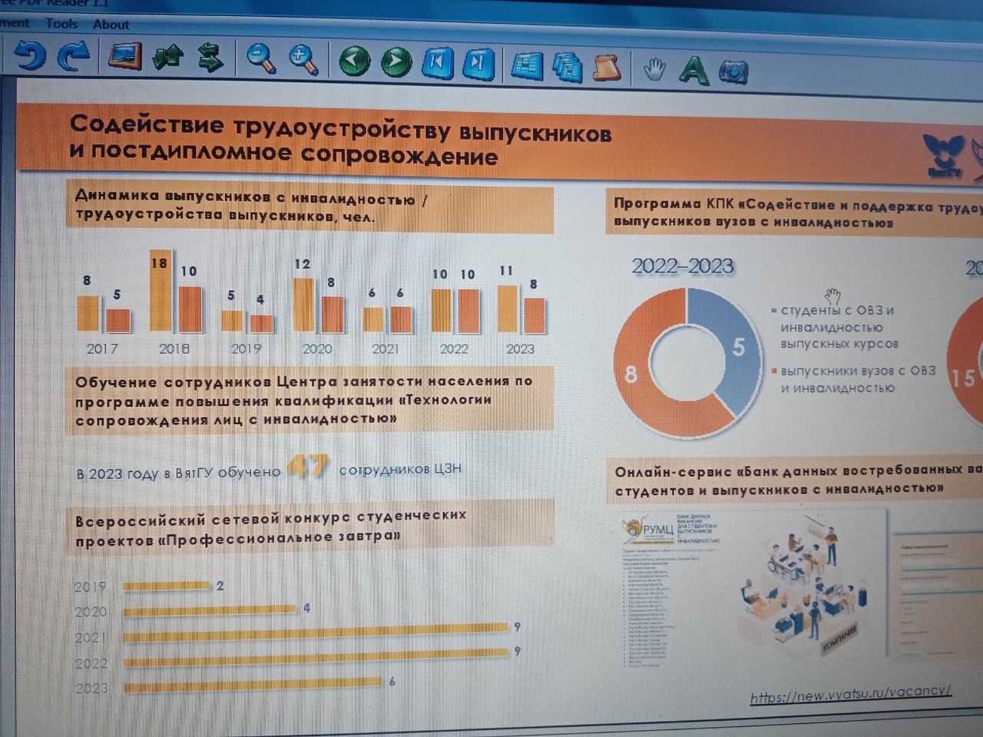Jump to the first page
Image resolution: width=983 pixels, height=737 pixels.
click(x=437, y=63)
